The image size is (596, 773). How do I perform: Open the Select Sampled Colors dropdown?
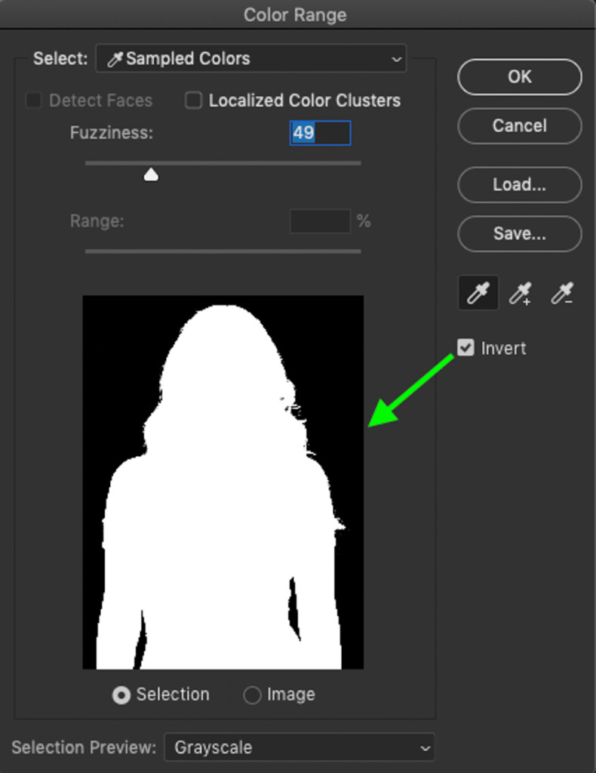point(251,59)
